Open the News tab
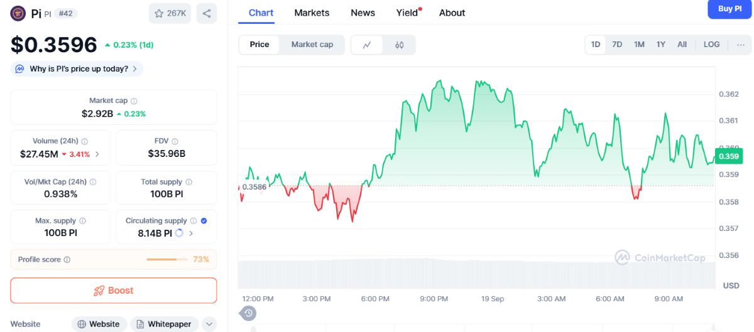 tap(363, 13)
